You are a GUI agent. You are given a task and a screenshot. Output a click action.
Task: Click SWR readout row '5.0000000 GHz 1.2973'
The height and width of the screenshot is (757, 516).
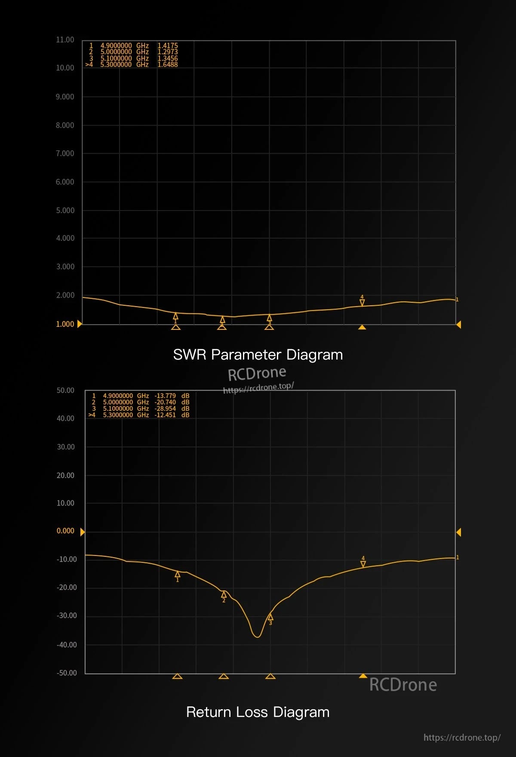(x=133, y=52)
